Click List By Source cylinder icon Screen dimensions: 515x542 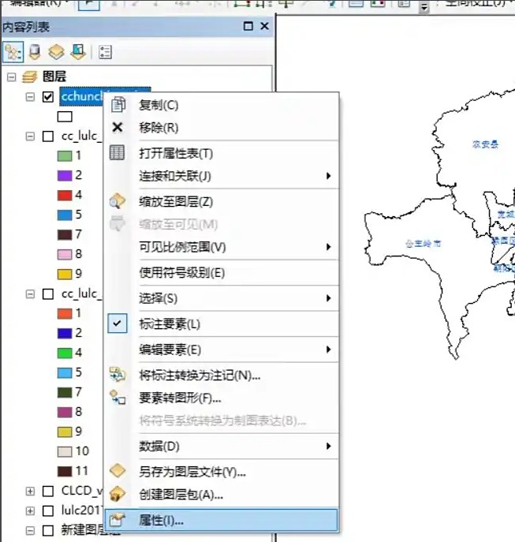(35, 52)
